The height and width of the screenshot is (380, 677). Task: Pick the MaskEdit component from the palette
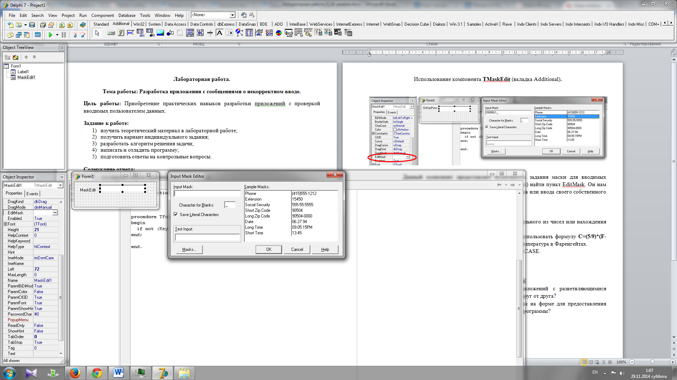click(131, 33)
